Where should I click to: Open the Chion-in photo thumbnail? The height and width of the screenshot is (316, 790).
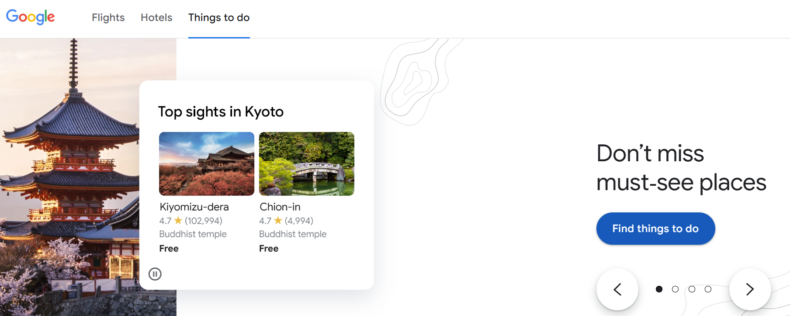pyautogui.click(x=307, y=164)
